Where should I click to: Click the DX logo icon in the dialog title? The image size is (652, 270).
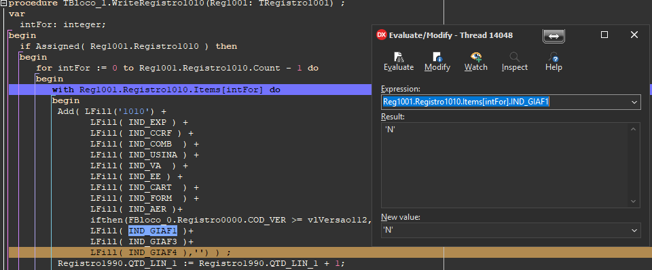click(x=381, y=35)
